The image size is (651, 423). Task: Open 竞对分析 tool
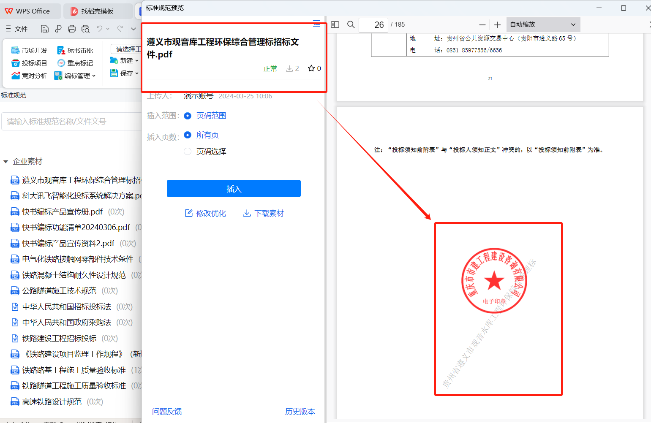pos(30,76)
